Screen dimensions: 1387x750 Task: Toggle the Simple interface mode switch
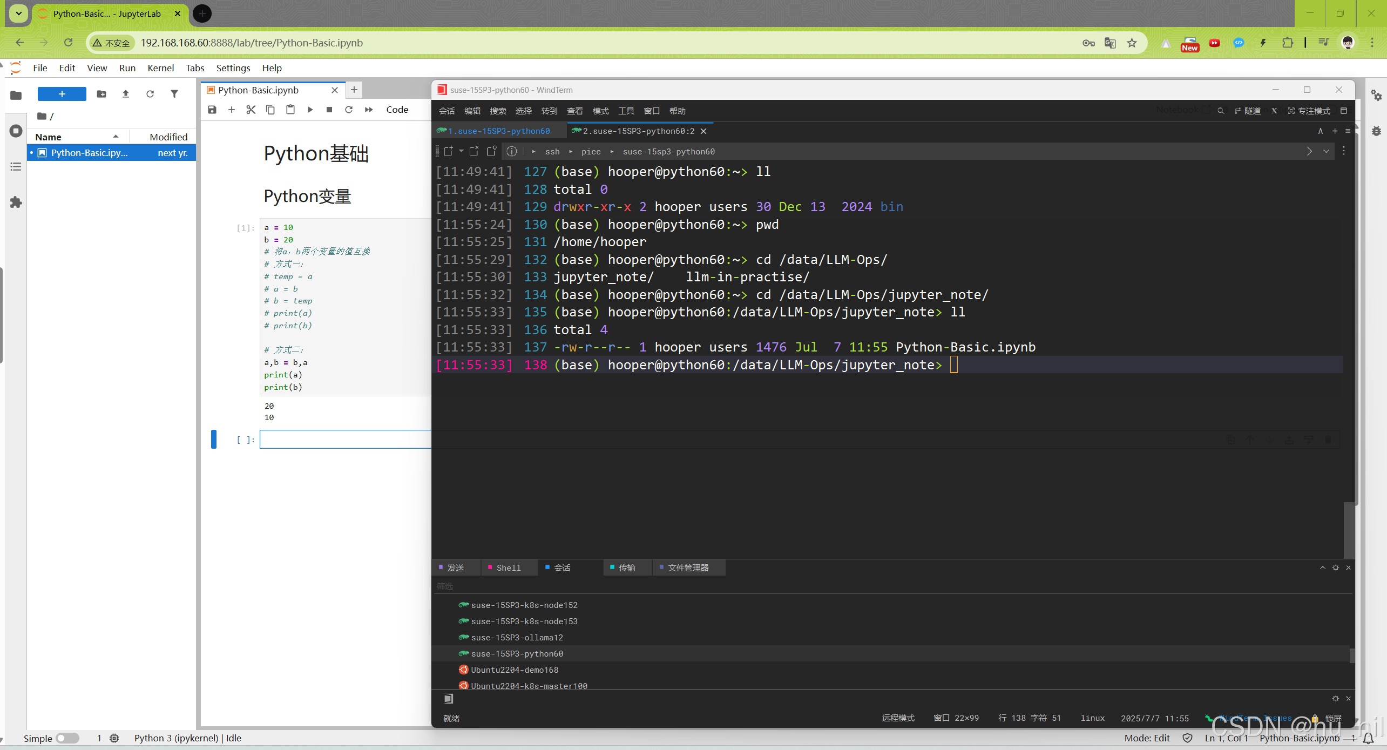67,738
